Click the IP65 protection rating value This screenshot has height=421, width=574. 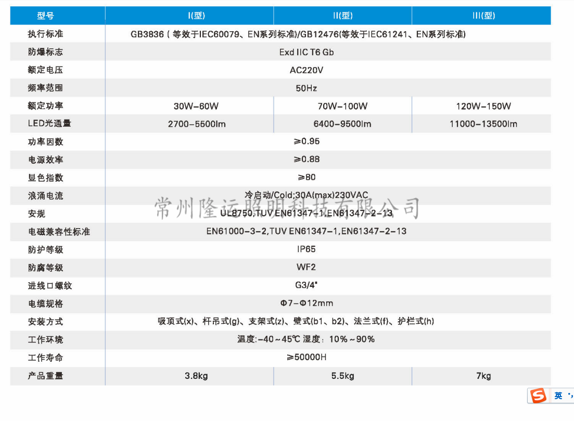pos(307,249)
